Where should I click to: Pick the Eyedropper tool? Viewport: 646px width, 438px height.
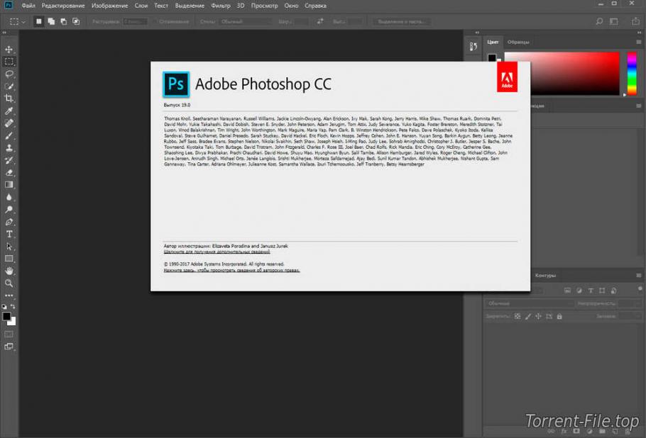[x=9, y=111]
